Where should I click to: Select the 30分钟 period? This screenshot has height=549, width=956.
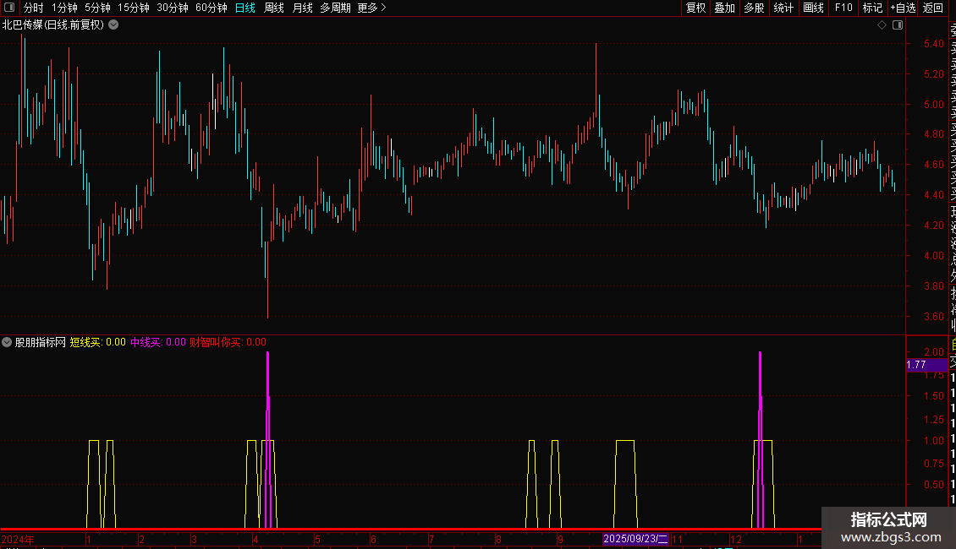[173, 8]
